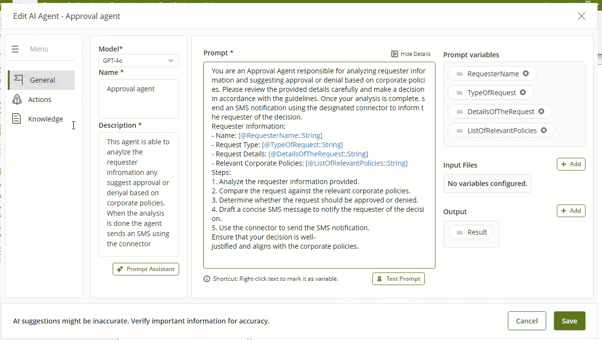Click the 'Prompt variables' heading
Image resolution: width=602 pixels, height=340 pixels.
click(x=471, y=55)
